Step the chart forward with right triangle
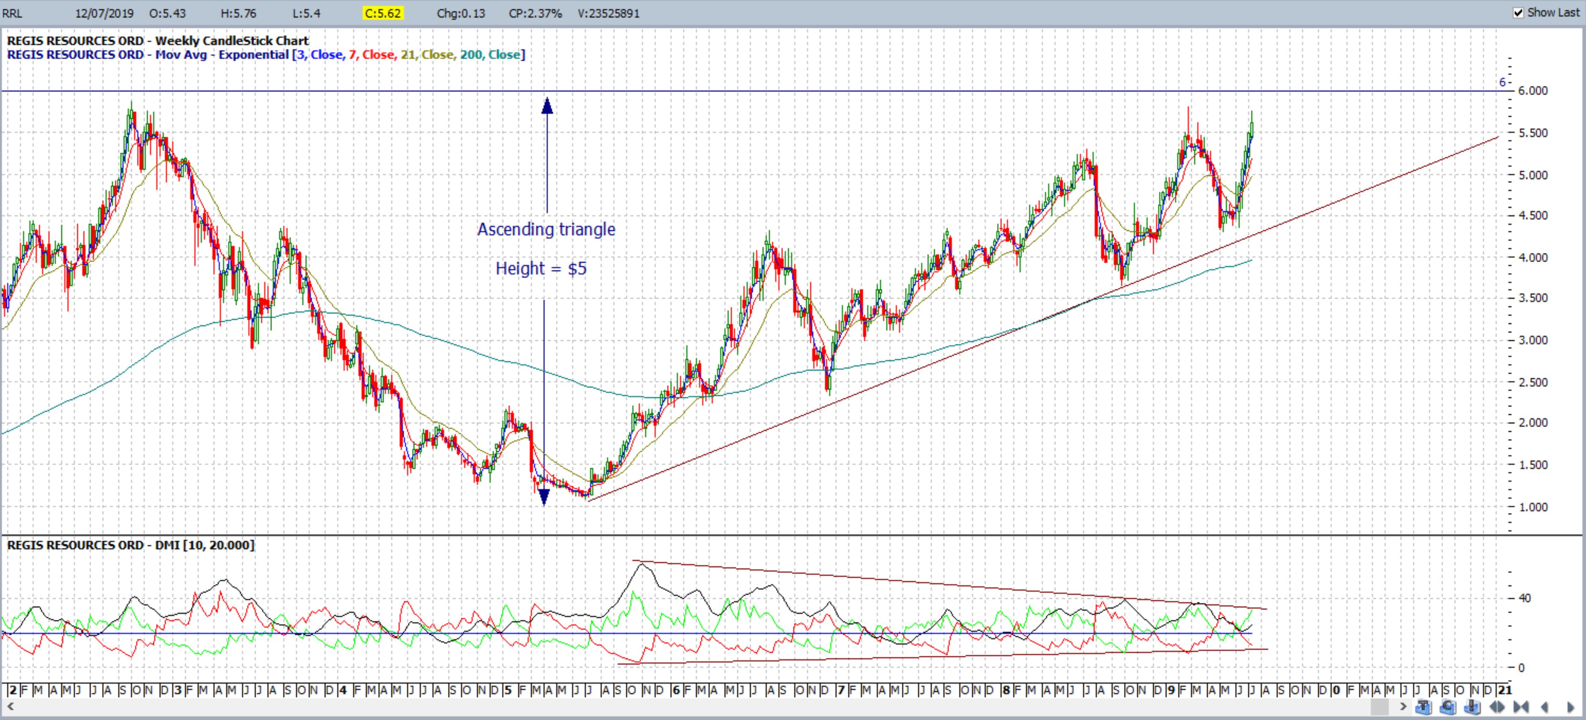This screenshot has width=1586, height=720. click(1571, 707)
